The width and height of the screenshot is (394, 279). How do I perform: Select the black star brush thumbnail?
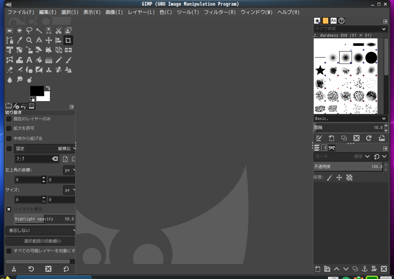[x=320, y=70]
